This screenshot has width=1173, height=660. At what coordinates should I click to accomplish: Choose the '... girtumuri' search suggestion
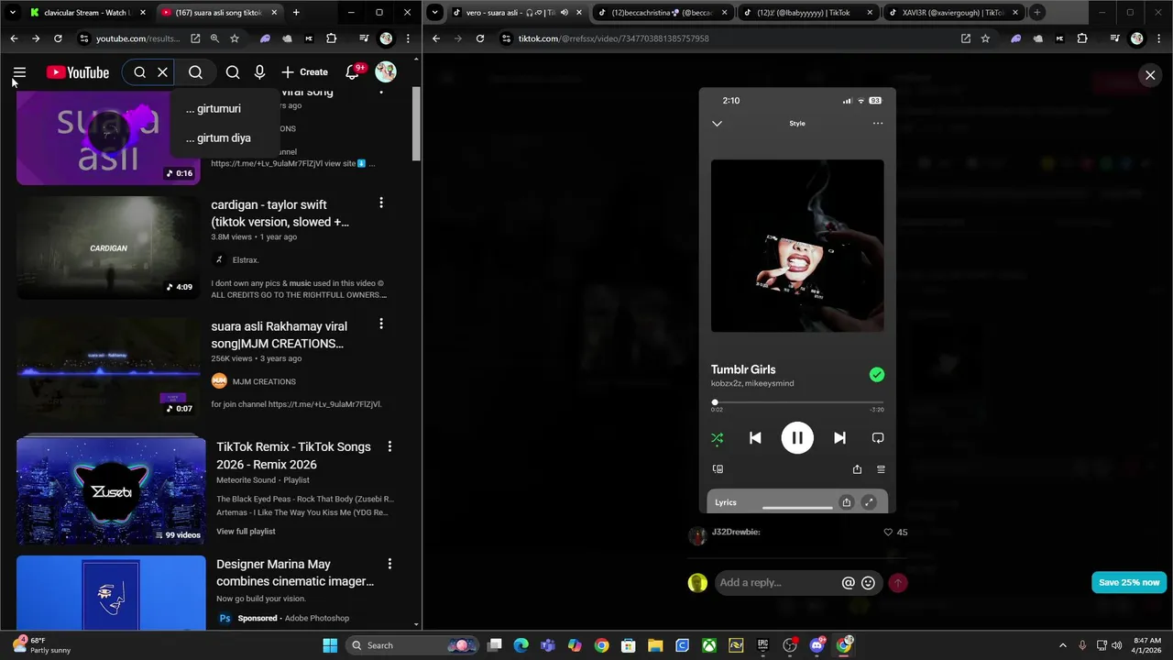tap(214, 108)
